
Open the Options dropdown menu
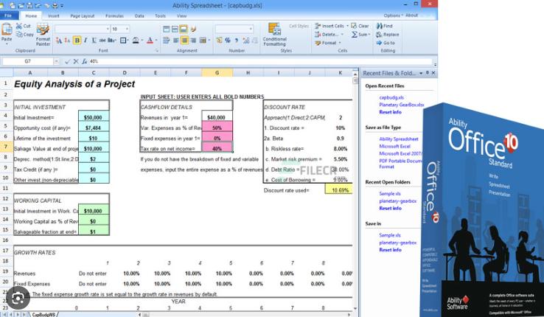tap(393, 15)
